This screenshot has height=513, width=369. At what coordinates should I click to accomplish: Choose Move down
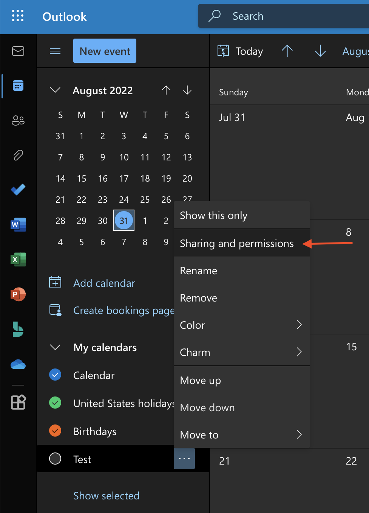coord(242,407)
